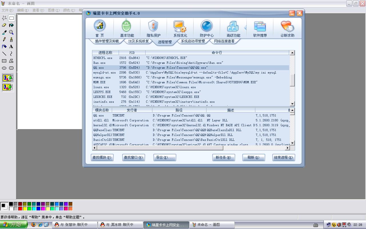Screen dimensions: 366x229
Task: Pick the Fill With Color bucket tool
Action: click(x=11, y=25)
